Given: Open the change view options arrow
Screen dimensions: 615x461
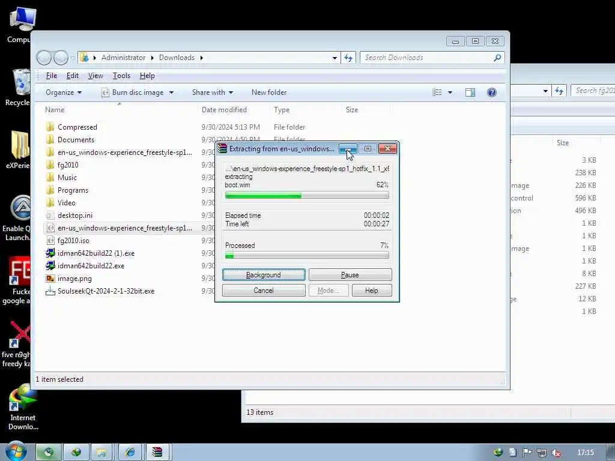Looking at the screenshot, I should tap(450, 92).
